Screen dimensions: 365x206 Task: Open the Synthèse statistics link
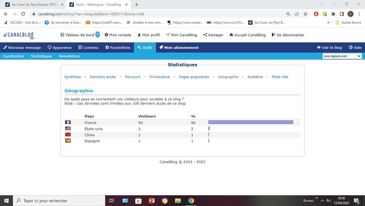click(73, 77)
